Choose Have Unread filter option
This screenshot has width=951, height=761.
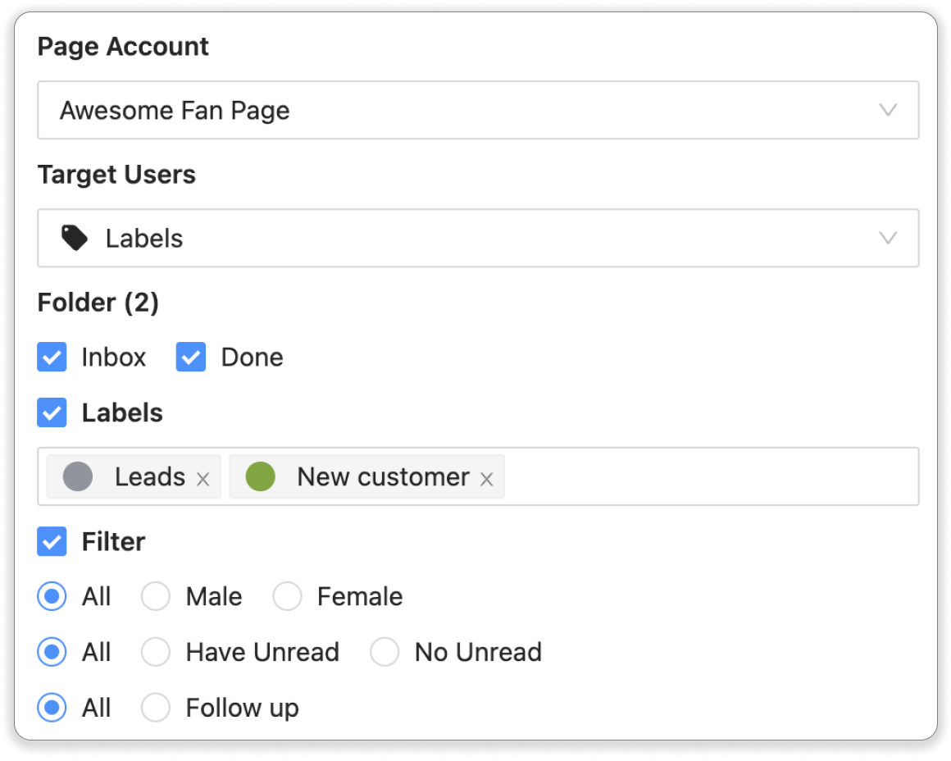[x=155, y=652]
